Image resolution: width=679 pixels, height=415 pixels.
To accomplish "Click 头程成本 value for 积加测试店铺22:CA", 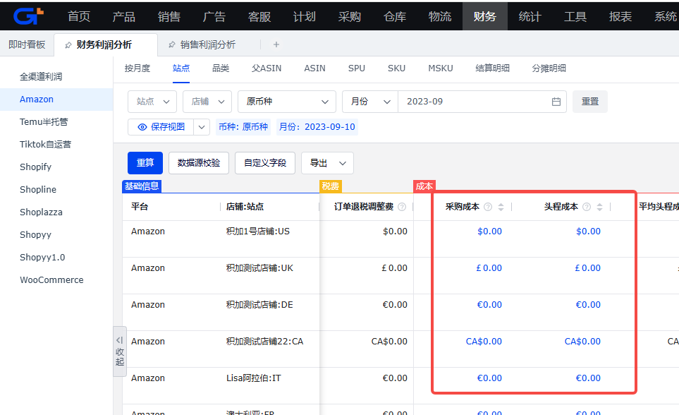I will 582,342.
